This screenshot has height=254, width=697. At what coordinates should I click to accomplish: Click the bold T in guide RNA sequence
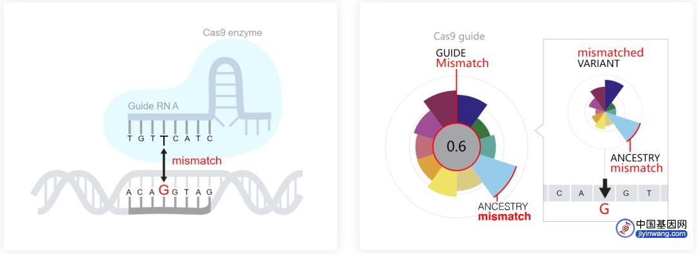pyautogui.click(x=163, y=141)
